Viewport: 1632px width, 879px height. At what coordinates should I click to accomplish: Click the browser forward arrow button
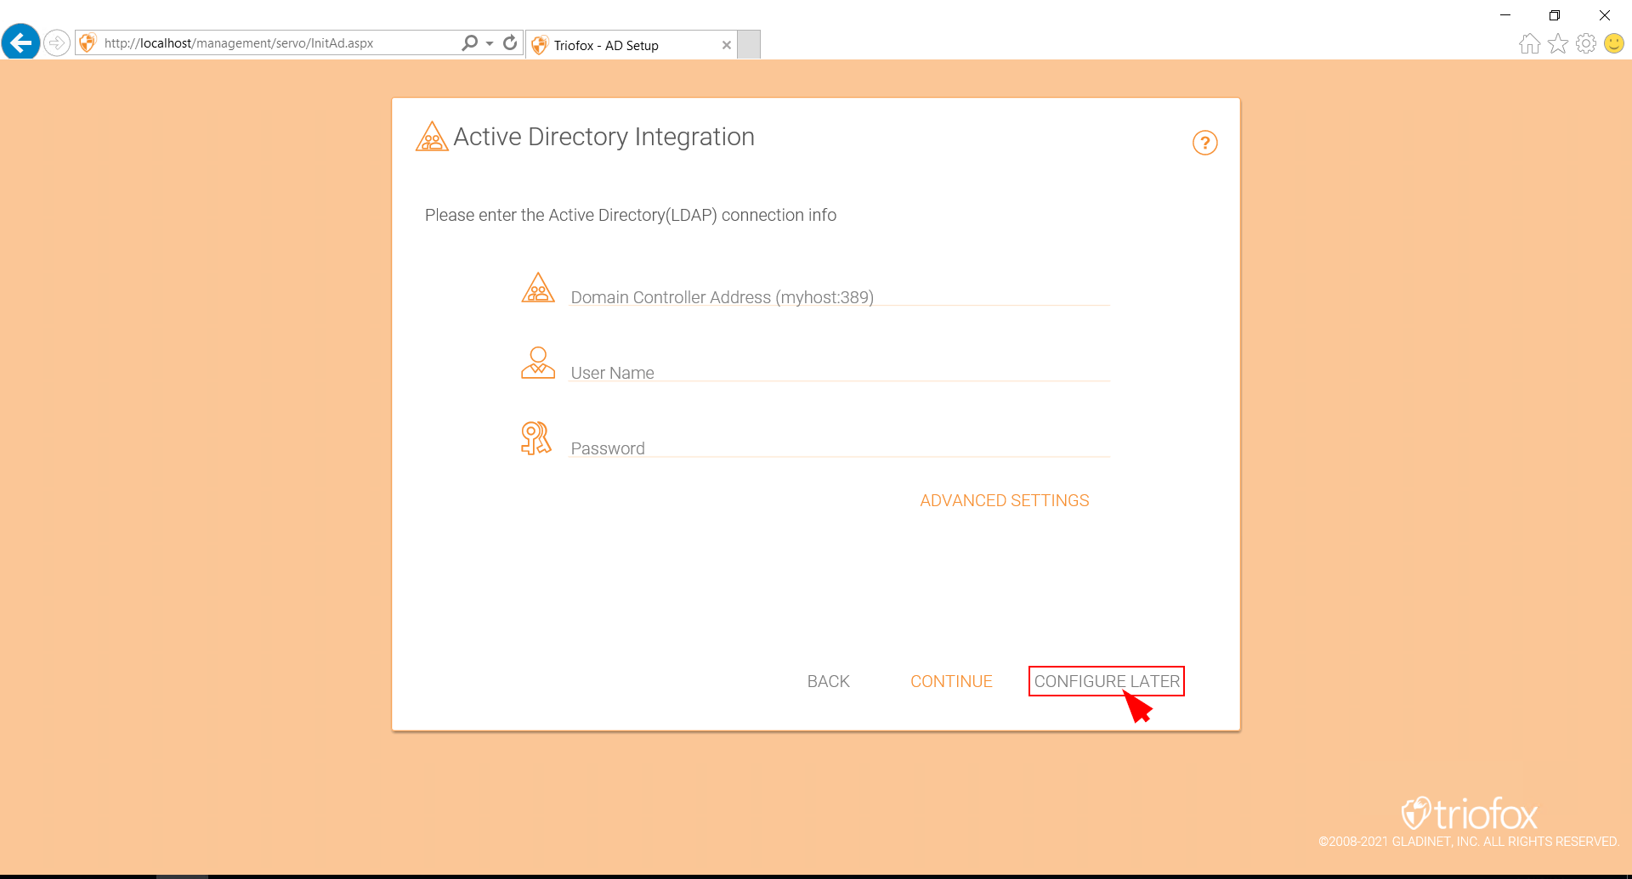tap(56, 42)
